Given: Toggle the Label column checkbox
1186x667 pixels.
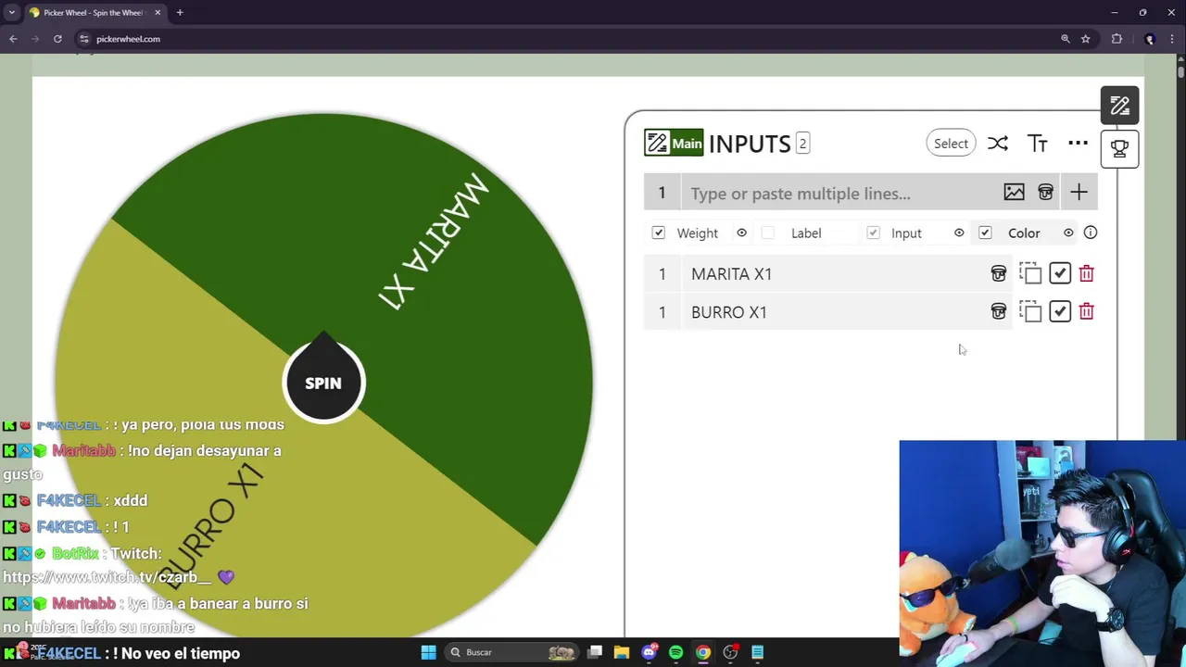Looking at the screenshot, I should coord(767,233).
